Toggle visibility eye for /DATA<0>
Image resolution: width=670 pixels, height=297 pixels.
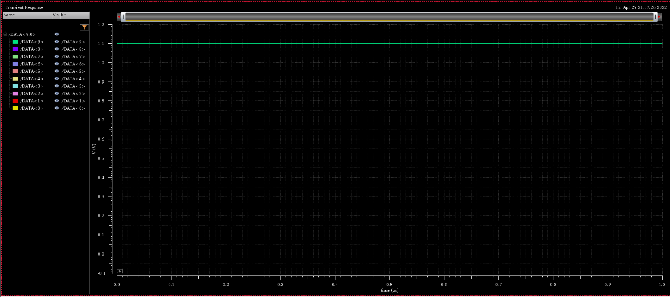click(x=57, y=108)
